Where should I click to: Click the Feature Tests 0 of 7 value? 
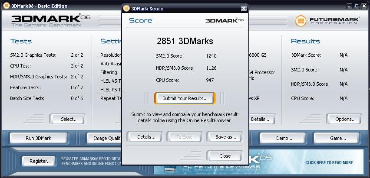(77, 87)
